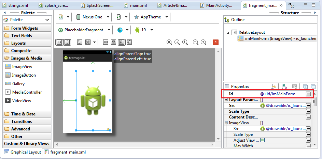Screen dimensions: 322x159
Task: Open the strings.xml editor tab
Action: click(16, 5)
